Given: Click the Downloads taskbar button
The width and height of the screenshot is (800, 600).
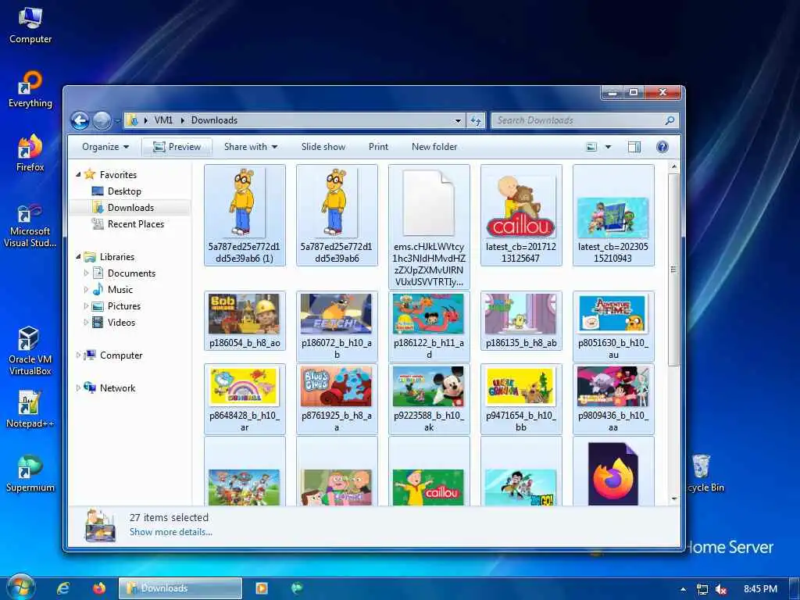Looking at the screenshot, I should pos(180,588).
